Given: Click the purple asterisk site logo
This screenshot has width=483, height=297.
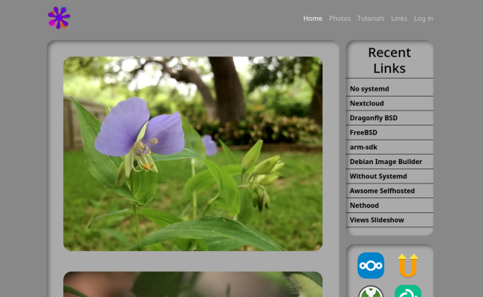Looking at the screenshot, I should tap(59, 18).
